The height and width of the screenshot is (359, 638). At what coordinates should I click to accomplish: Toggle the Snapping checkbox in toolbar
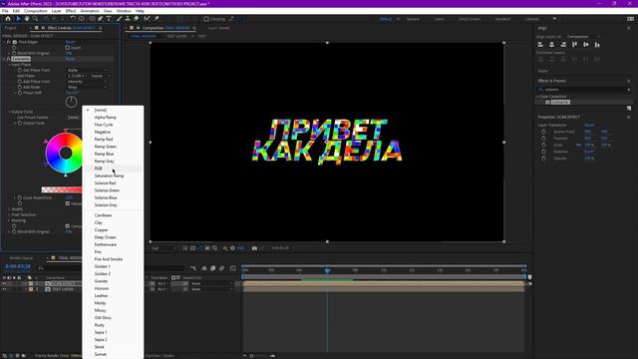click(x=206, y=19)
